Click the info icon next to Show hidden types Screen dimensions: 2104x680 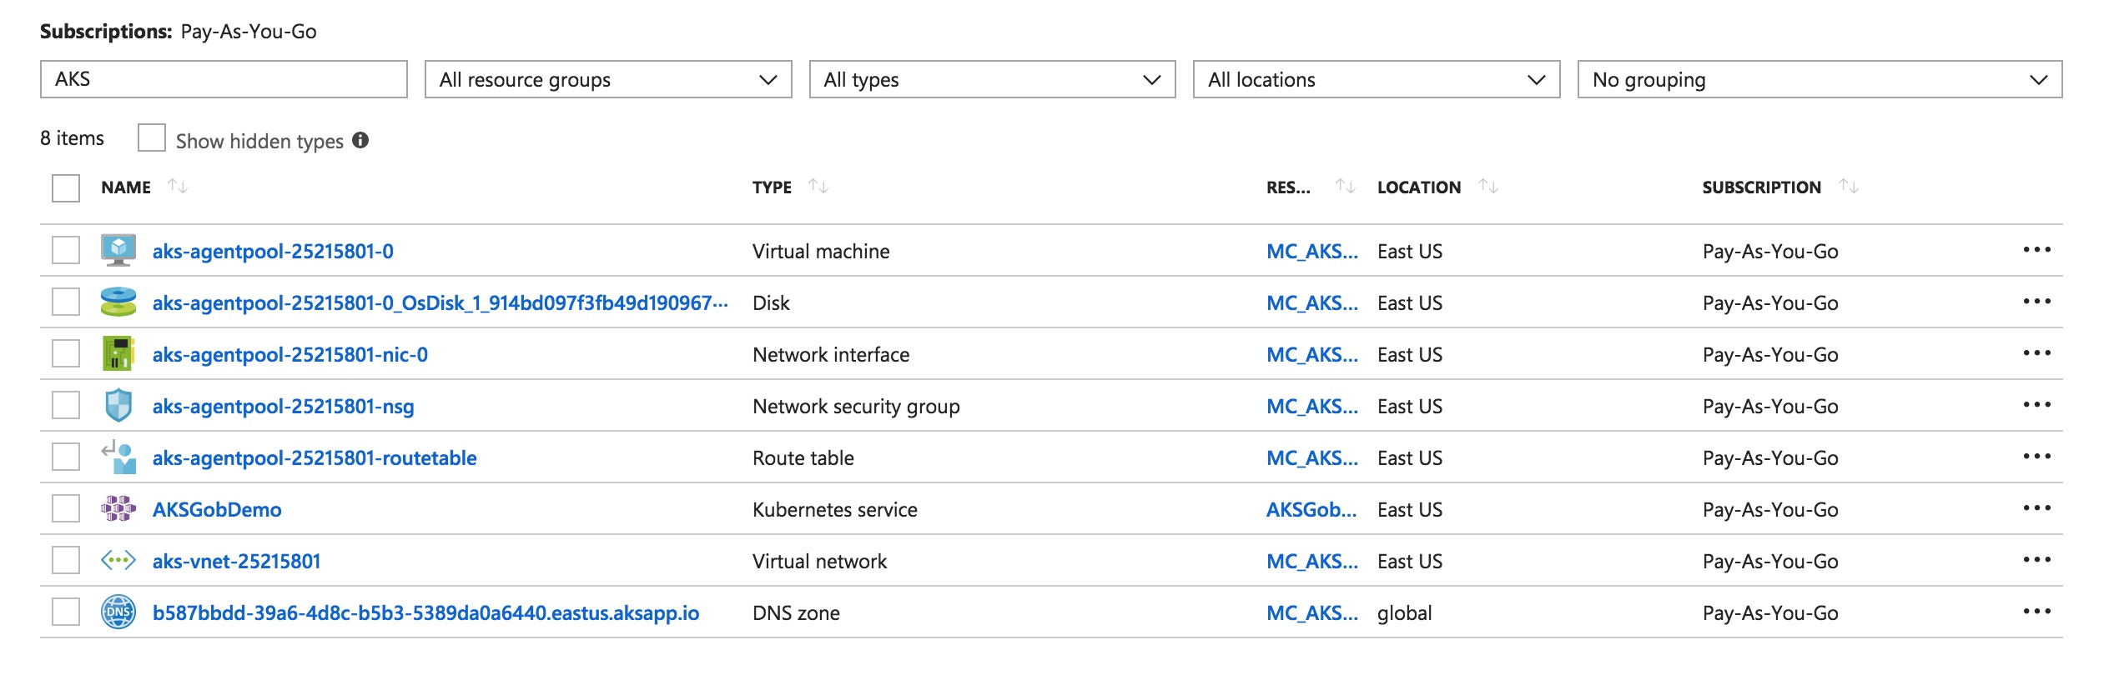[360, 140]
